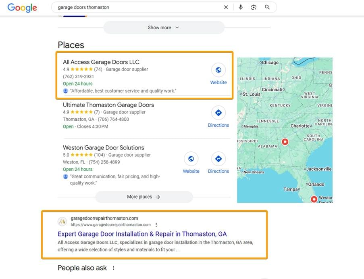
Task: Click the (7) review count
Action: click(97, 112)
